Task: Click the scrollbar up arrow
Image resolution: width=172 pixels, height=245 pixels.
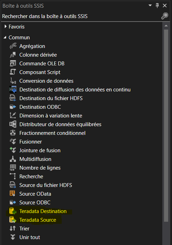Action: 166,26
